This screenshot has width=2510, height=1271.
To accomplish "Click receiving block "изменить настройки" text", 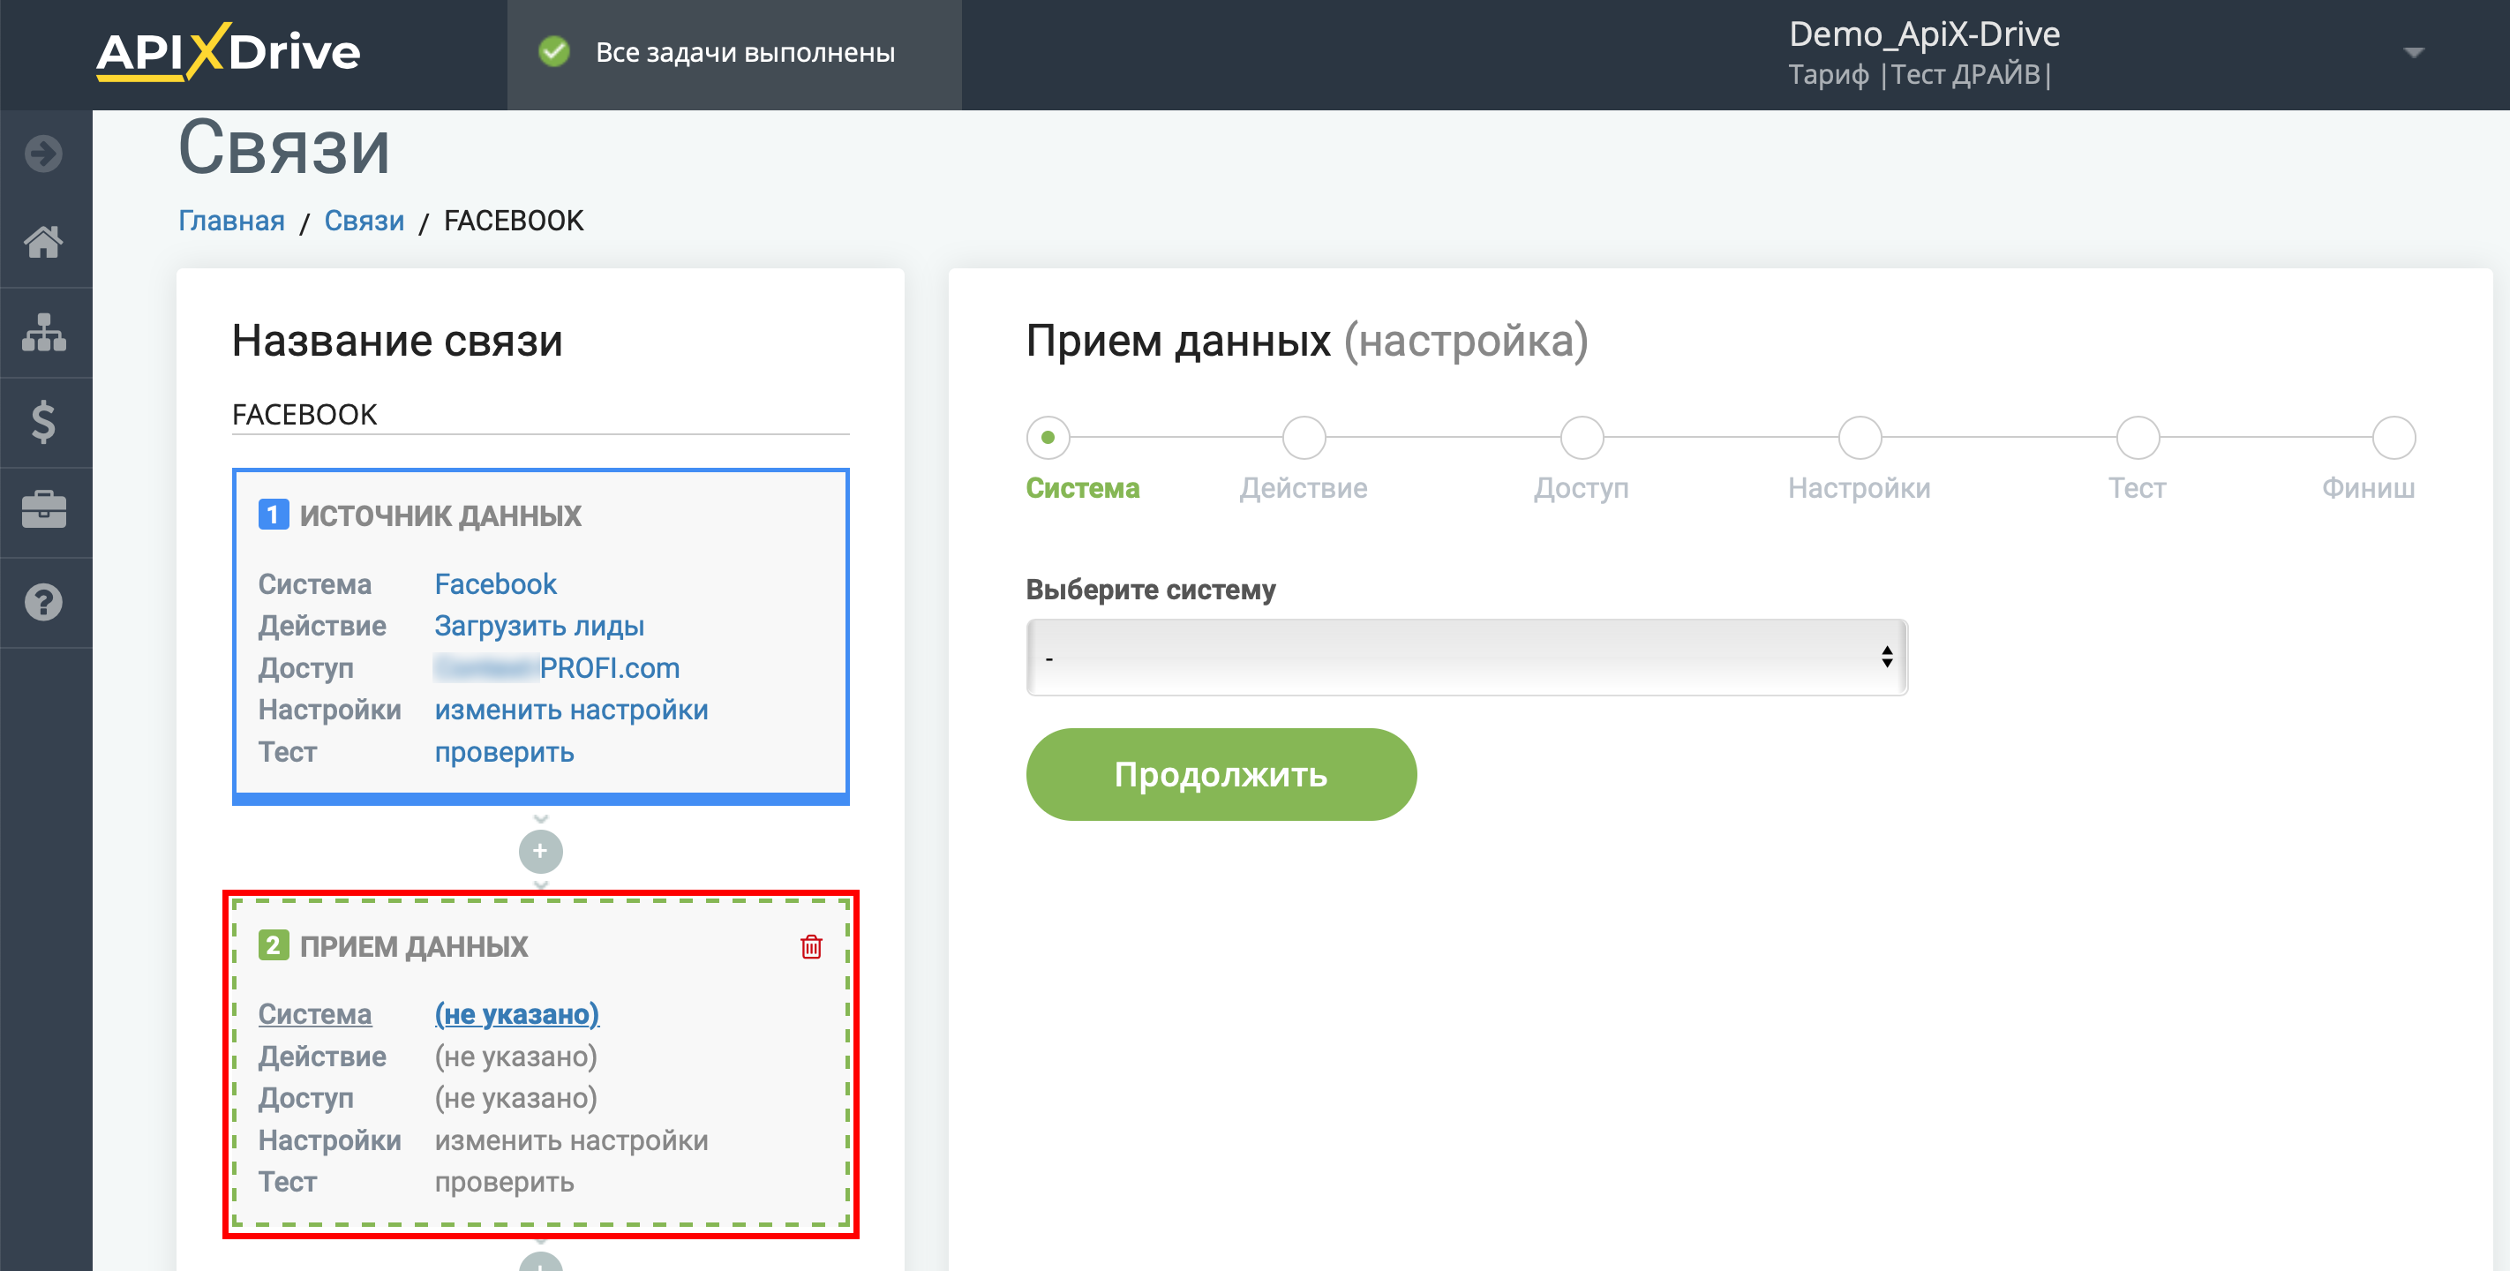I will point(571,1140).
